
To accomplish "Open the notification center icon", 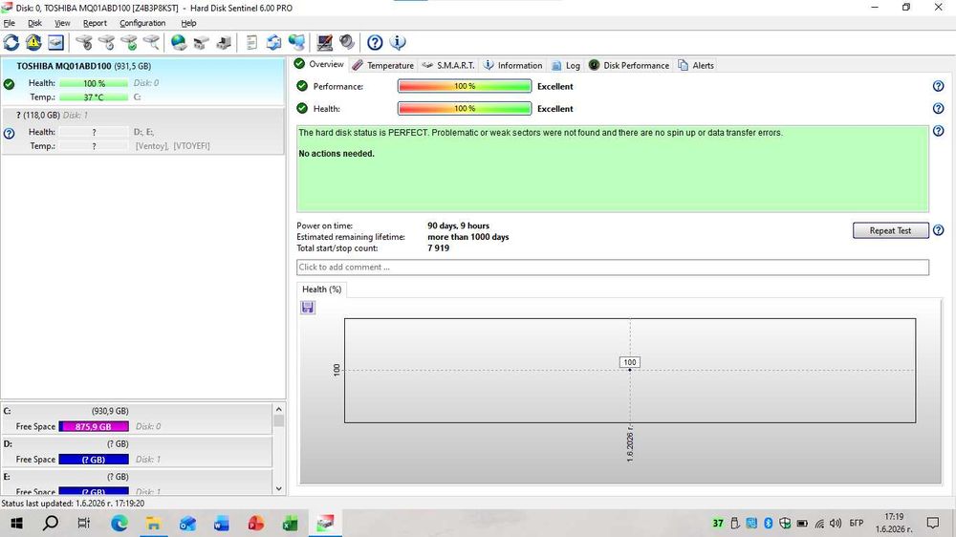I will pos(932,523).
